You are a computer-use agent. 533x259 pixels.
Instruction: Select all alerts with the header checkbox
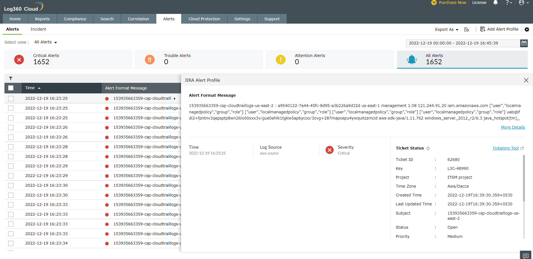point(11,88)
